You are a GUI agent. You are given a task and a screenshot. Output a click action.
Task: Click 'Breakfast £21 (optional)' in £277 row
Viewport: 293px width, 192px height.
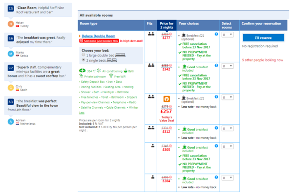[193, 37]
